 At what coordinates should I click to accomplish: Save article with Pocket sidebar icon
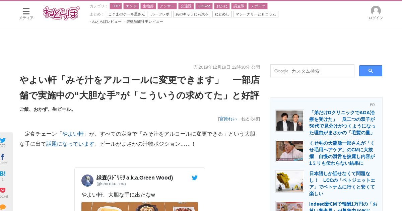3,190
